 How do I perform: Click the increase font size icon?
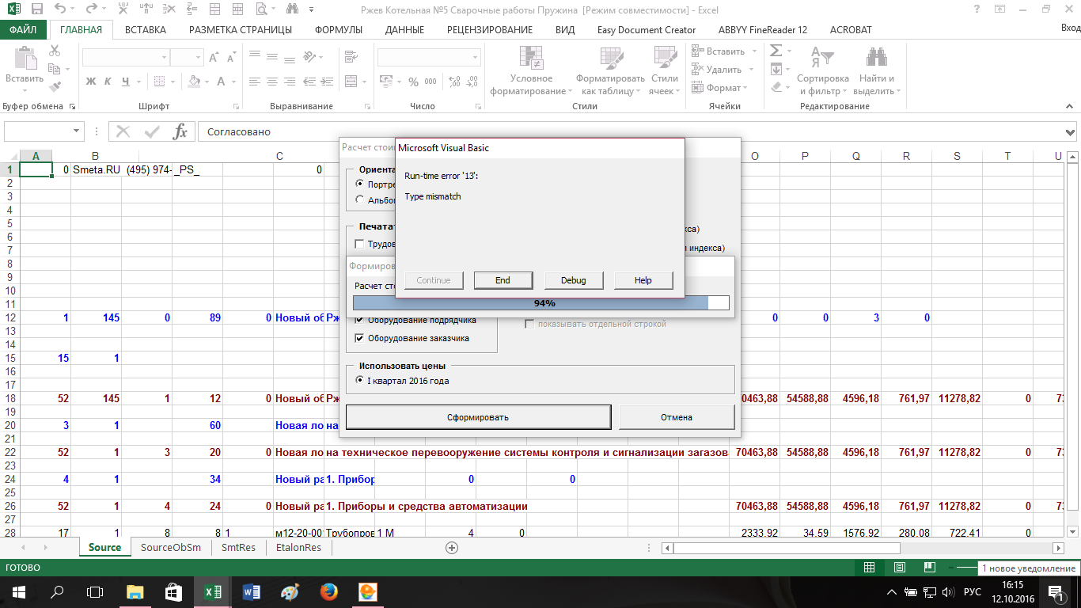(214, 57)
